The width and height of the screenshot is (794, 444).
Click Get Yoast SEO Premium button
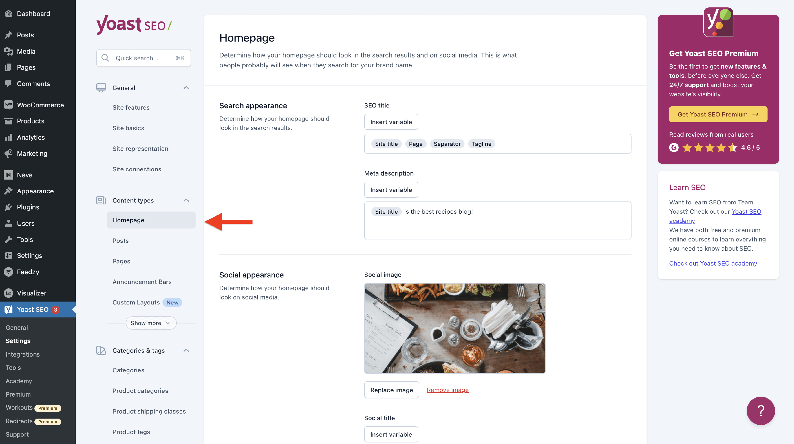(x=718, y=114)
